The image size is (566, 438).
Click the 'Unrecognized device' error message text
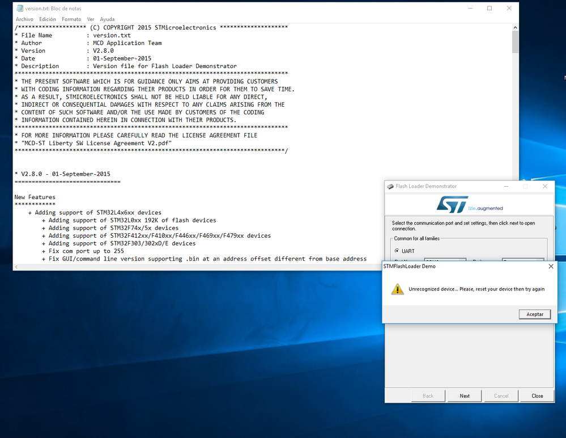pyautogui.click(x=476, y=289)
